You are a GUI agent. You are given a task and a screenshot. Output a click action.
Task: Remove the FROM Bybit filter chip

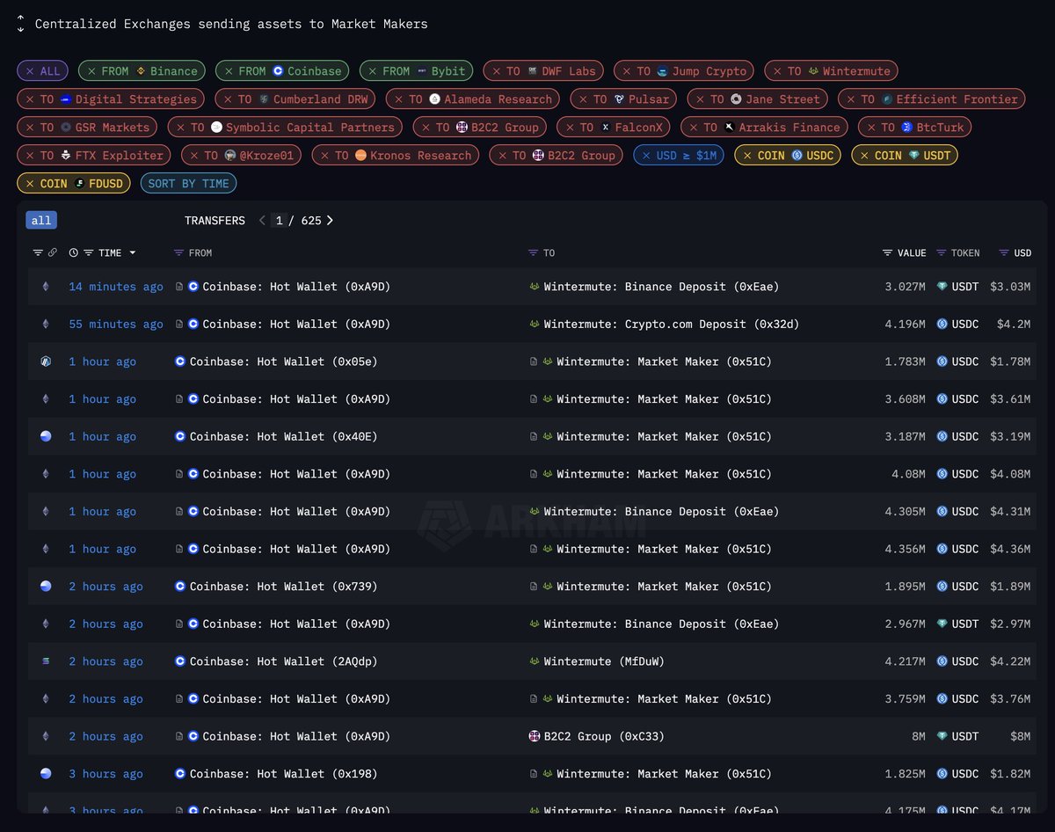373,71
